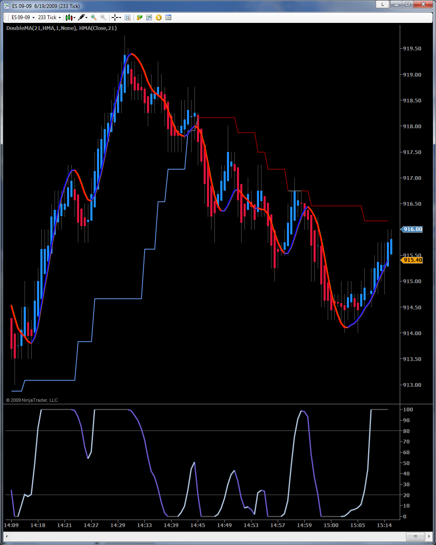Click the 919.50 price axis label
Viewport: 436px width, 545px height.
tap(412, 49)
